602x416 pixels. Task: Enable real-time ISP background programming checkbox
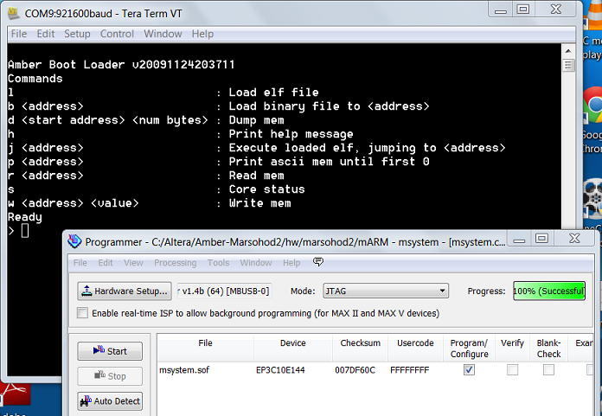pos(82,313)
